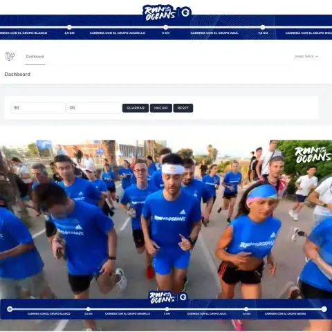The width and height of the screenshot is (332, 332).
Task: Click 'CARRERA CON EL GRUPO AMARILLO' in the top banner
Action: pyautogui.click(x=118, y=33)
